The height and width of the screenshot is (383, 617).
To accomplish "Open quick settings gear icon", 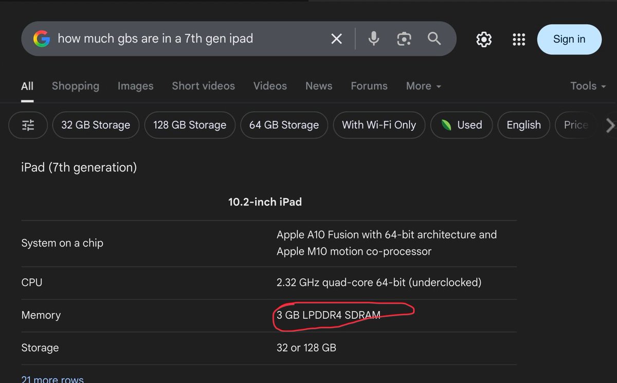I will coord(484,40).
